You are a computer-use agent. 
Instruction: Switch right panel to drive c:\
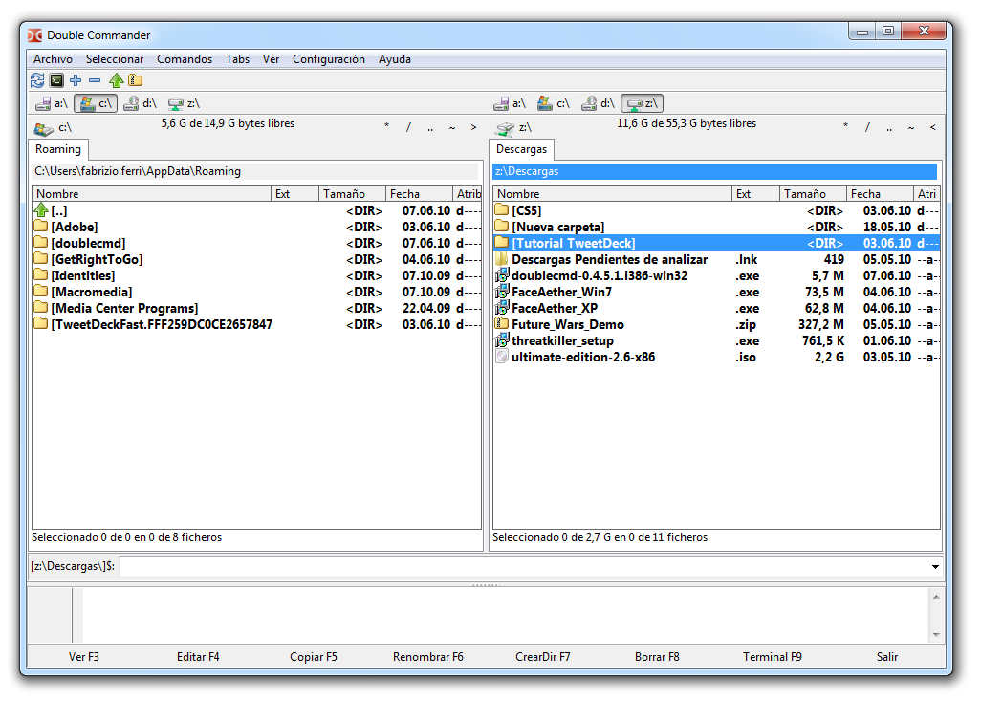pyautogui.click(x=554, y=103)
